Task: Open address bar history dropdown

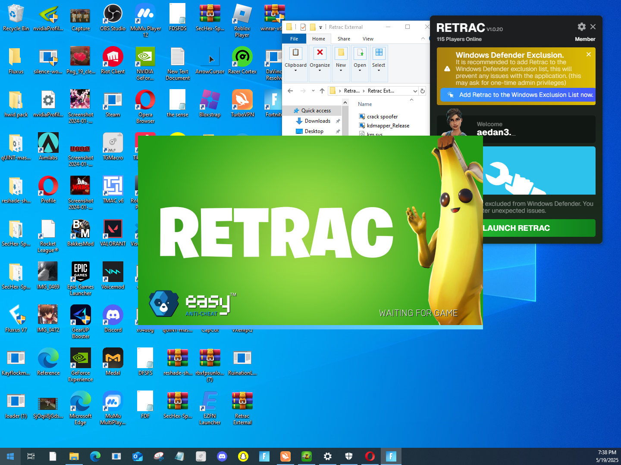Action: click(415, 91)
